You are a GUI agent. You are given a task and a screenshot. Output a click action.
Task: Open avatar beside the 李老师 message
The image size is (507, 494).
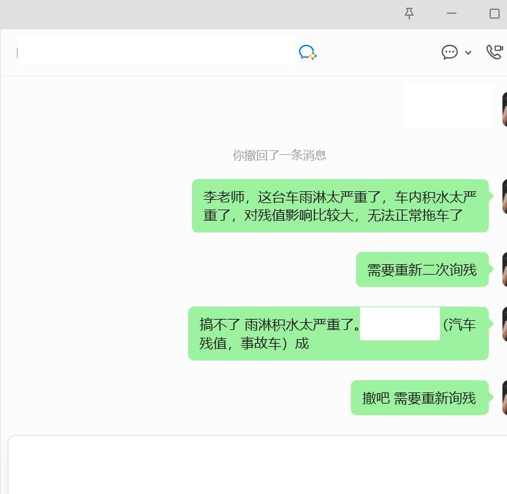pos(504,197)
